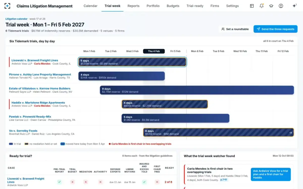Open the p.7 ¶7 guideline citation chip
Screen dimensions: 303x189
(224, 180)
